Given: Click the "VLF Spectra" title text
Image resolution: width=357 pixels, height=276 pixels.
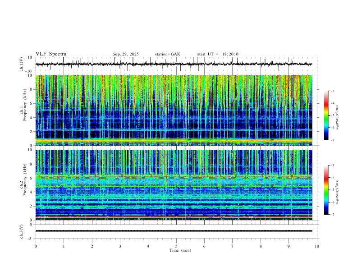Looking at the screenshot, I should (x=51, y=54).
